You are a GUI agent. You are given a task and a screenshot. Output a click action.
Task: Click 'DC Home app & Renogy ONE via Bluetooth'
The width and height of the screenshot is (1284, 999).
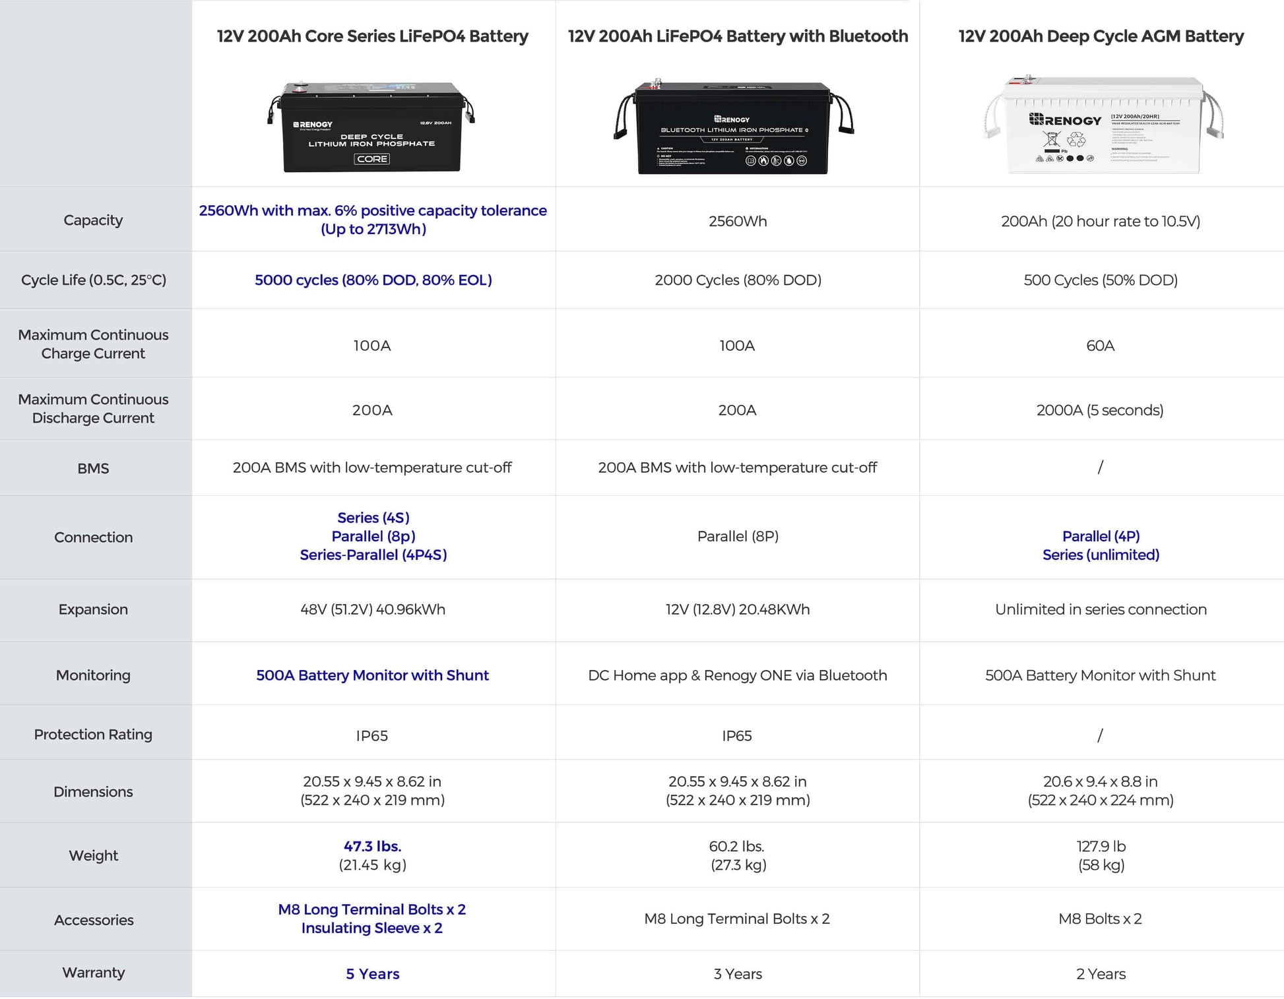coord(738,676)
